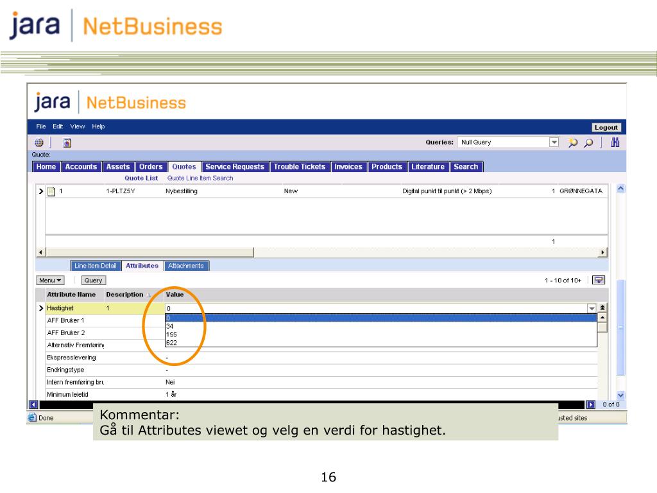657x493 pixels.
Task: Click the Quote Line Item Search link
Action: point(200,178)
